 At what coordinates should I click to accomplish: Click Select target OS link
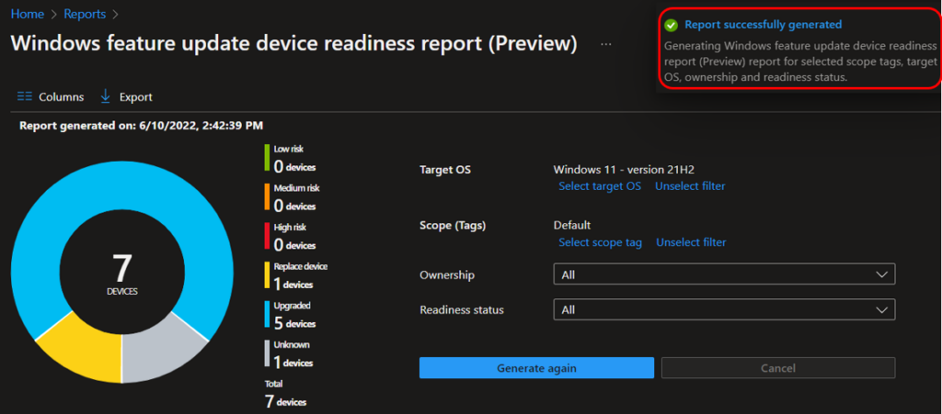[x=600, y=186]
